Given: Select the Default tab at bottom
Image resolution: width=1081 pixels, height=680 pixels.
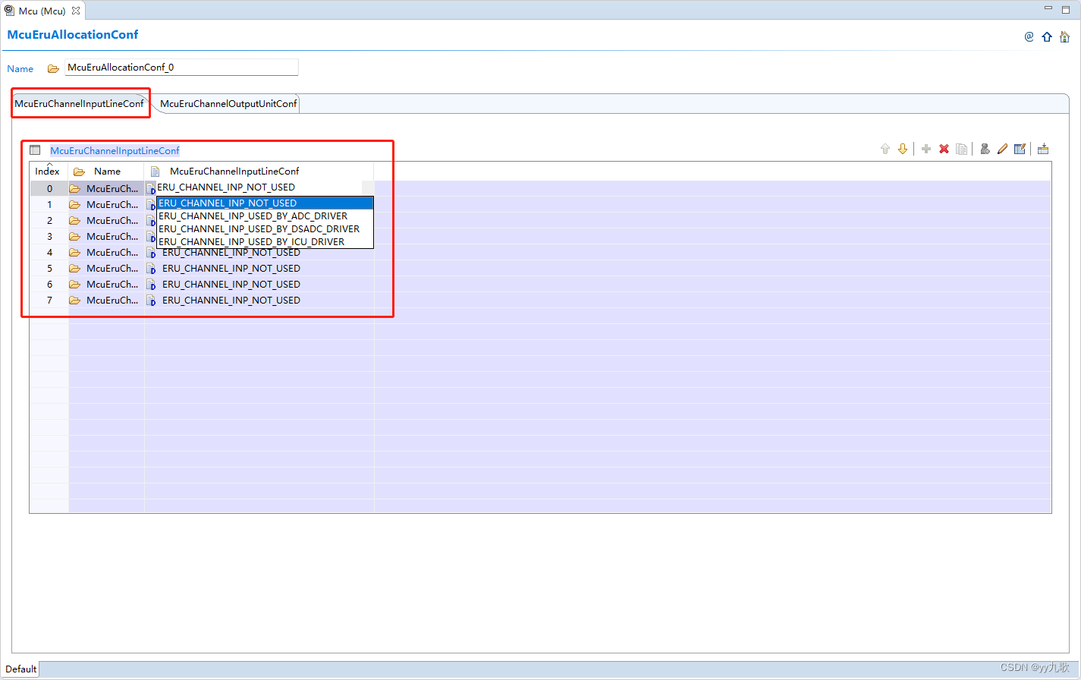Looking at the screenshot, I should (20, 669).
